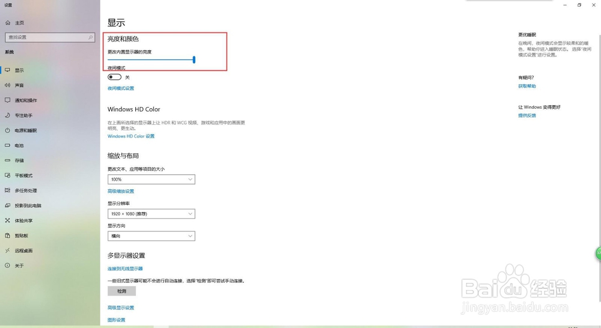Select 关于 menu label in sidebar
Screen dimensions: 601x328
coord(19,266)
